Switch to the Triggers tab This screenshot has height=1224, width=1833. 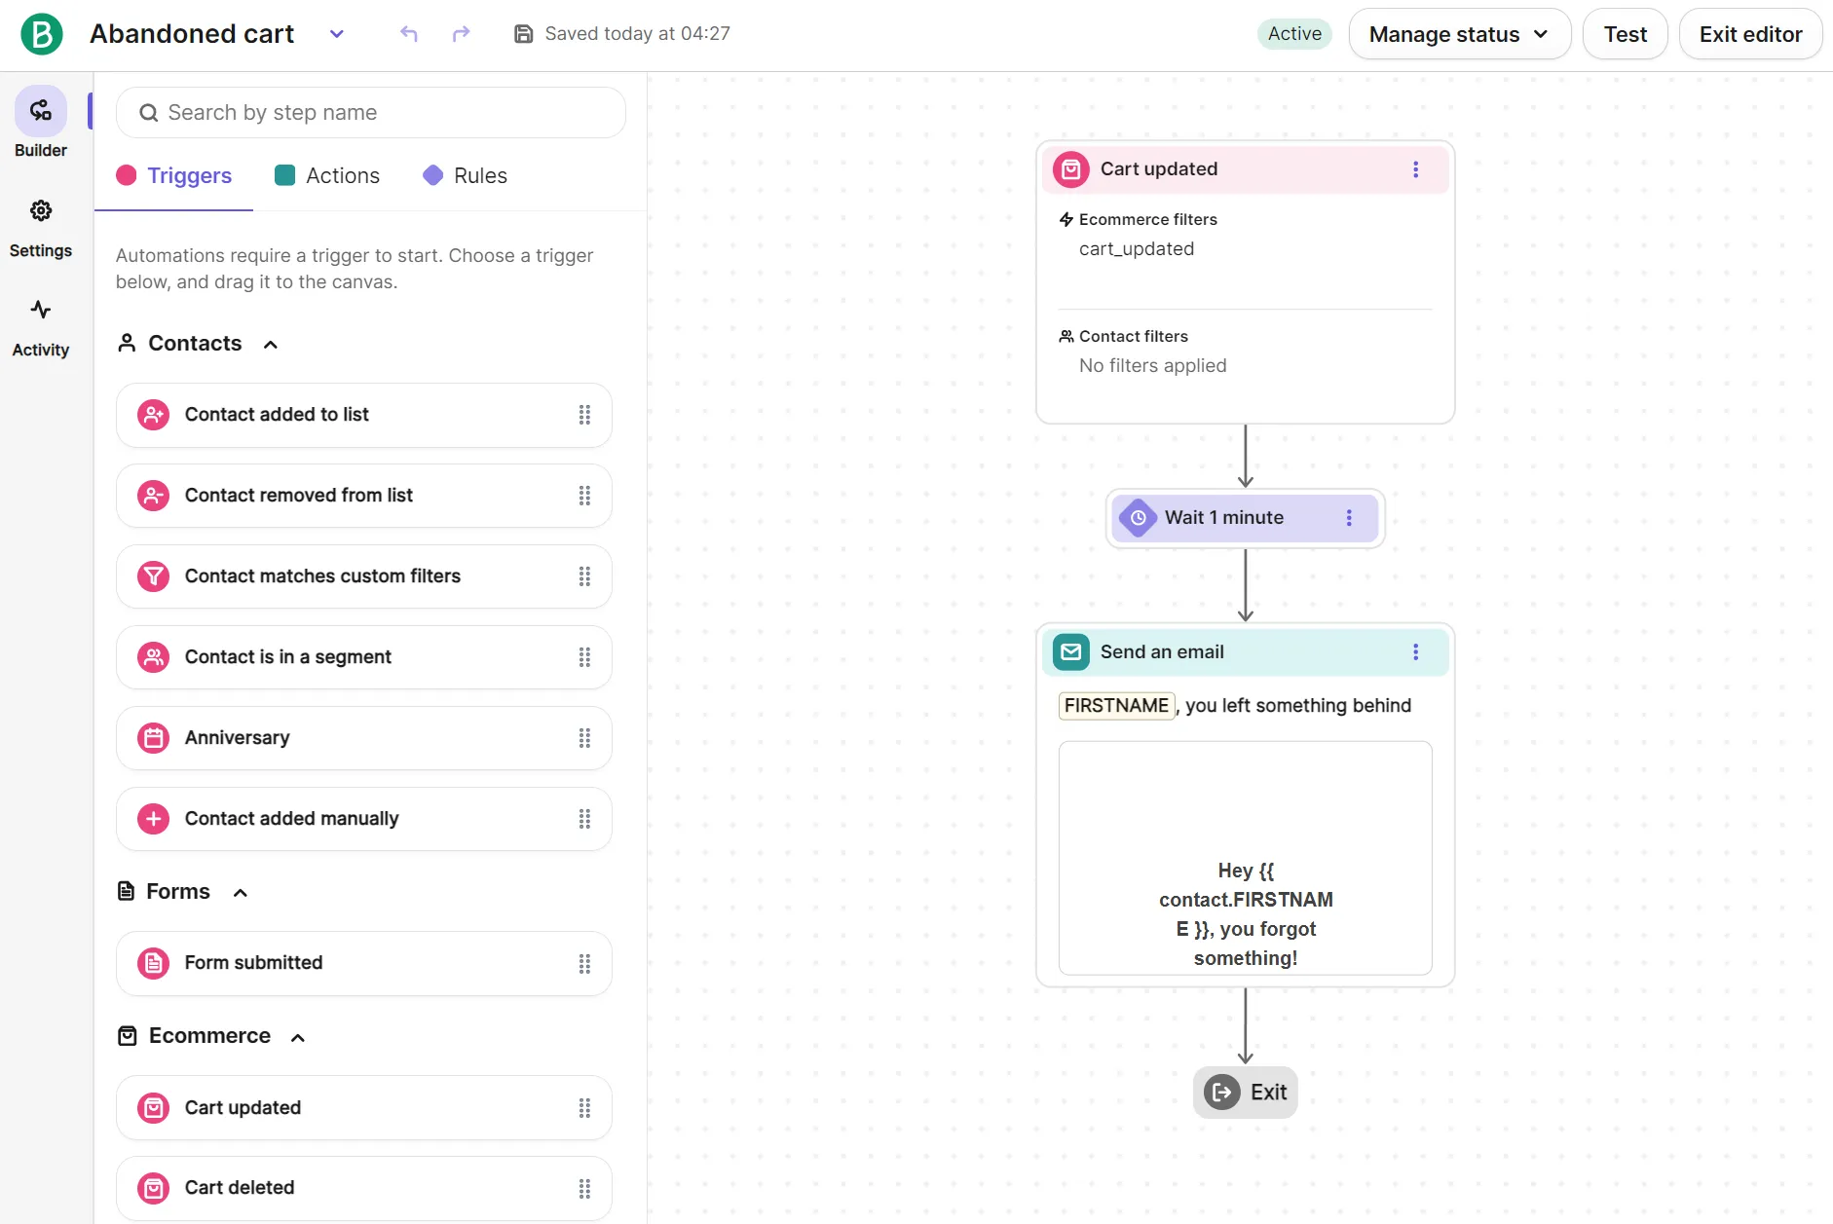tap(173, 176)
